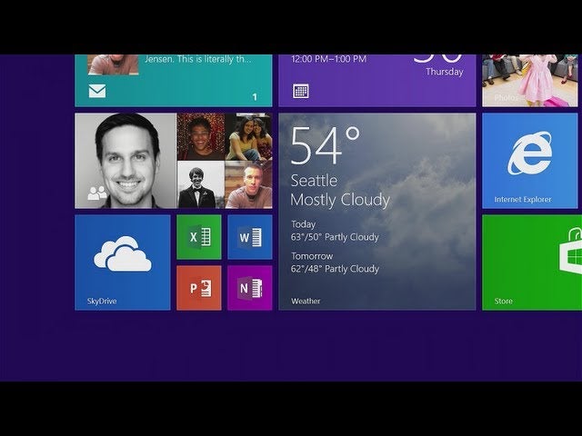Click the People icon on contact tile
582x436 pixels.
tap(96, 193)
